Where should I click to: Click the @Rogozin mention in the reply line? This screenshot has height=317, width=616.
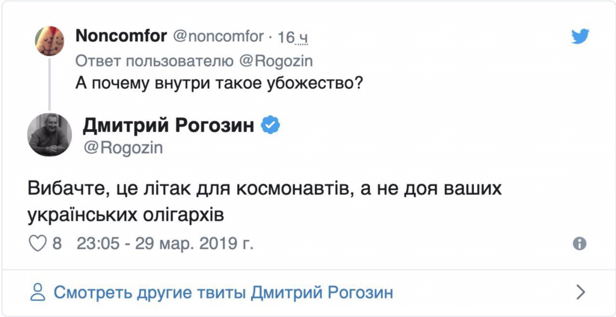point(276,60)
